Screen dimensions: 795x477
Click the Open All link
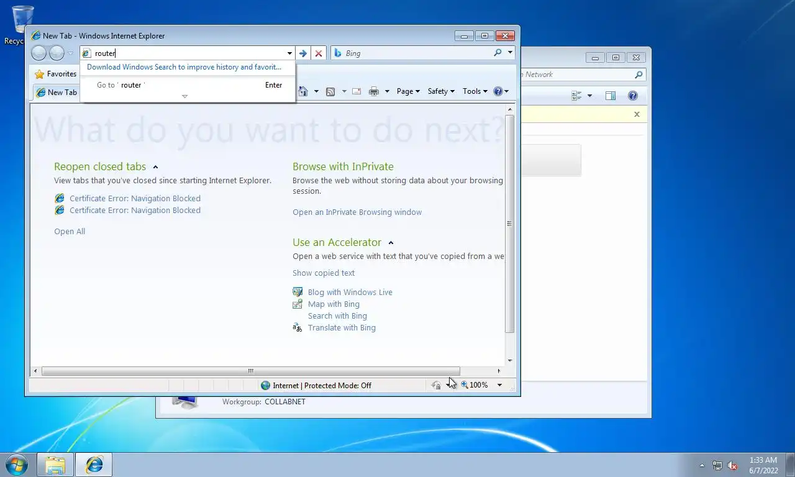pos(70,232)
